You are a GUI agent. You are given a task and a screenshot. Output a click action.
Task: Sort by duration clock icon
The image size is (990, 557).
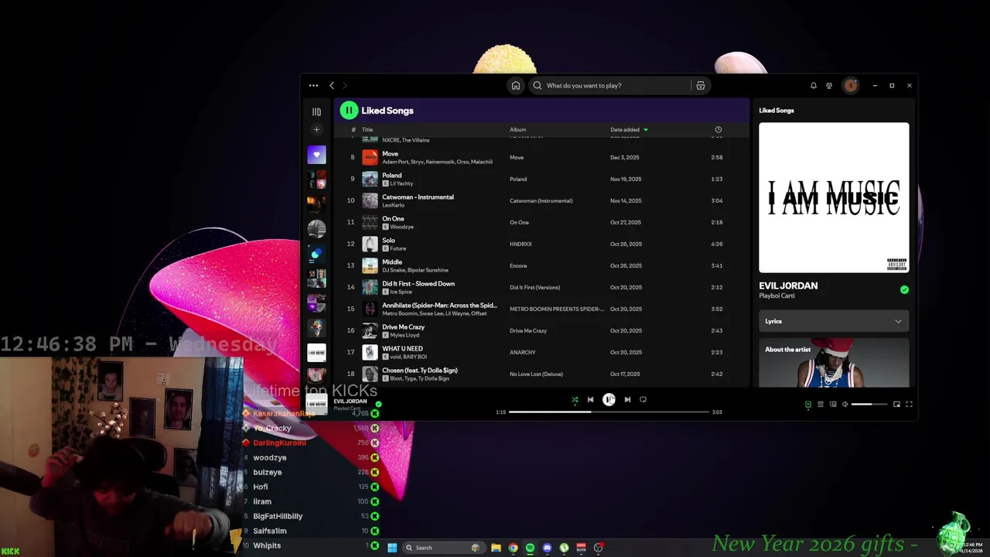(x=718, y=130)
